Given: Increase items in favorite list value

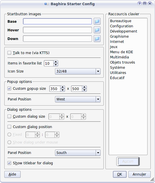Looking at the screenshot, I should pos(56,62).
